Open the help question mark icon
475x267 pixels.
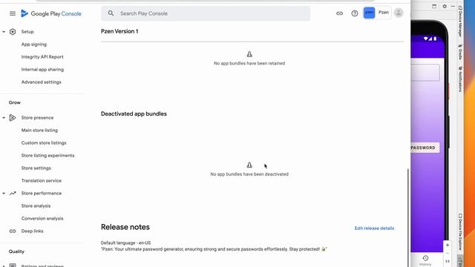pos(355,13)
